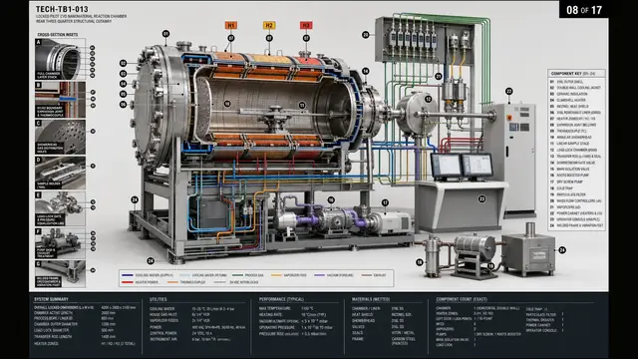Click callout bubble 20 beside the mass flow controller panel

pos(366,35)
